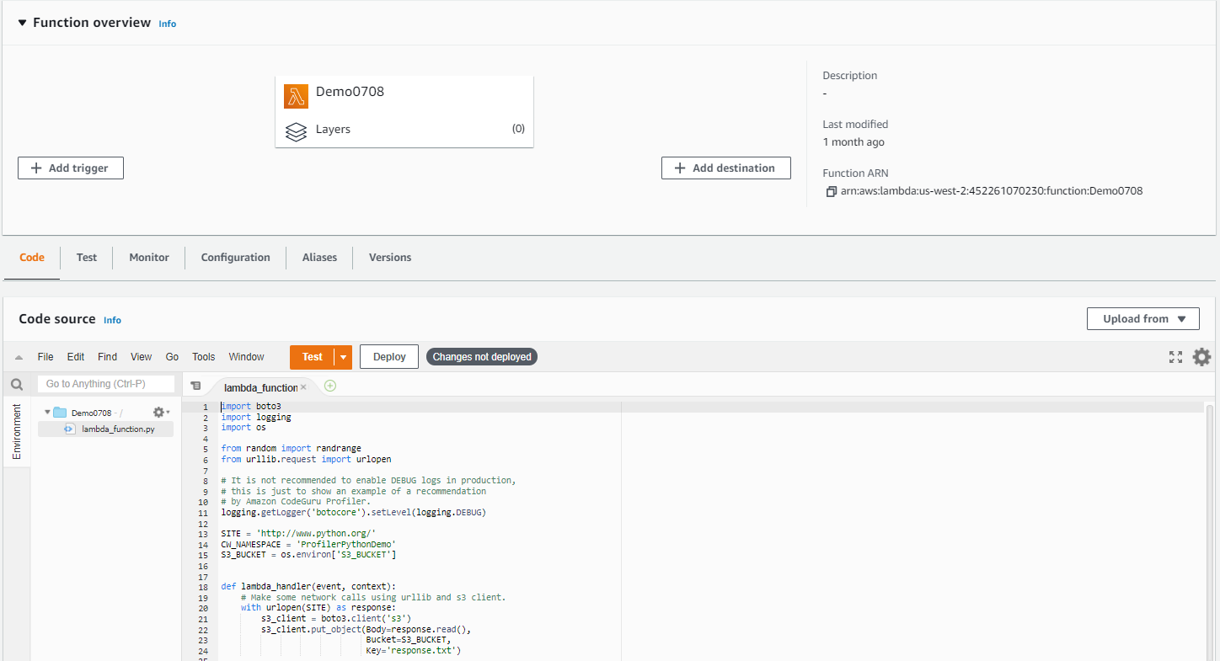The image size is (1220, 661).
Task: Click the Changes not deployed badge
Action: tap(481, 356)
